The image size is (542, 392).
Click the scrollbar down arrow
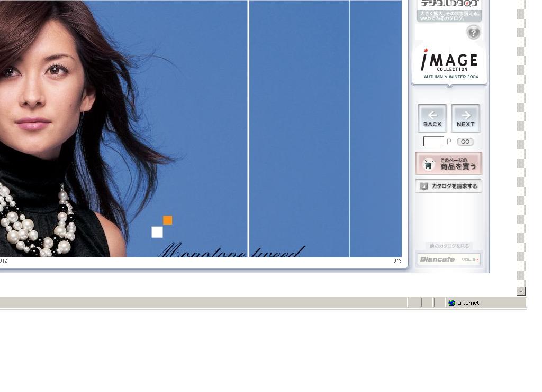(x=521, y=292)
